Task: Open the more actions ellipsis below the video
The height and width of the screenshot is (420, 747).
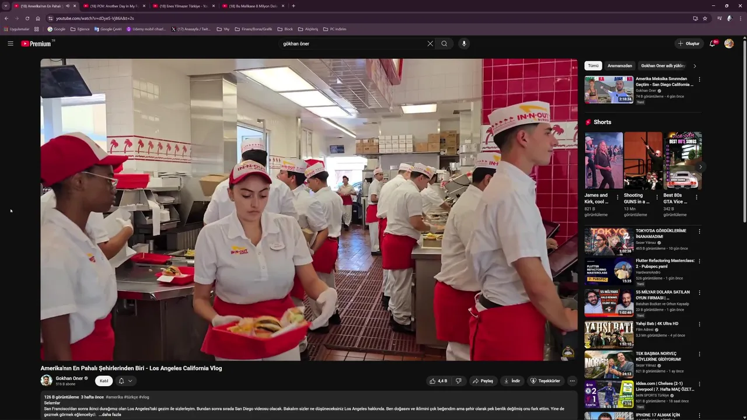Action: 572,381
